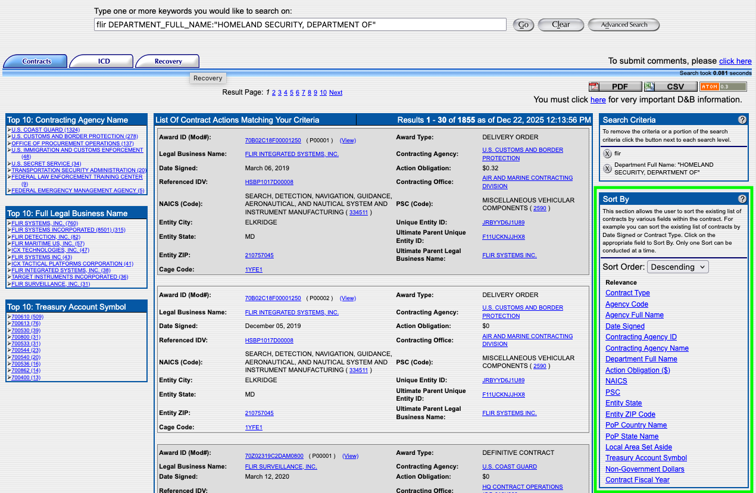The width and height of the screenshot is (756, 493).
Task: Remove the 'flir' search criterion
Action: click(607, 153)
